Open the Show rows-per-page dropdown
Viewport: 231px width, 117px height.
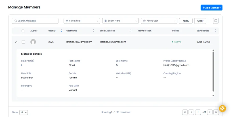point(24,112)
